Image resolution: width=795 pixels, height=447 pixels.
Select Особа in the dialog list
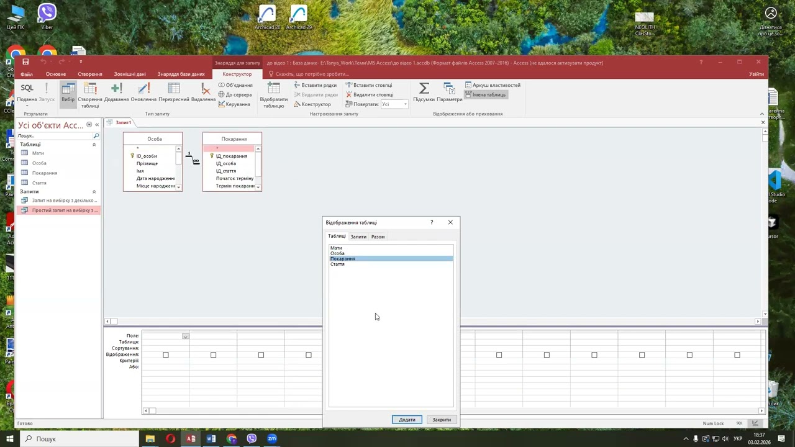[391, 253]
